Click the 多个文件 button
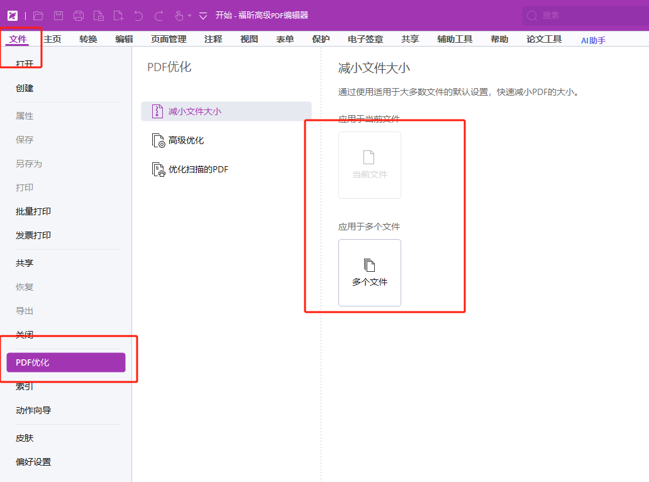 370,272
